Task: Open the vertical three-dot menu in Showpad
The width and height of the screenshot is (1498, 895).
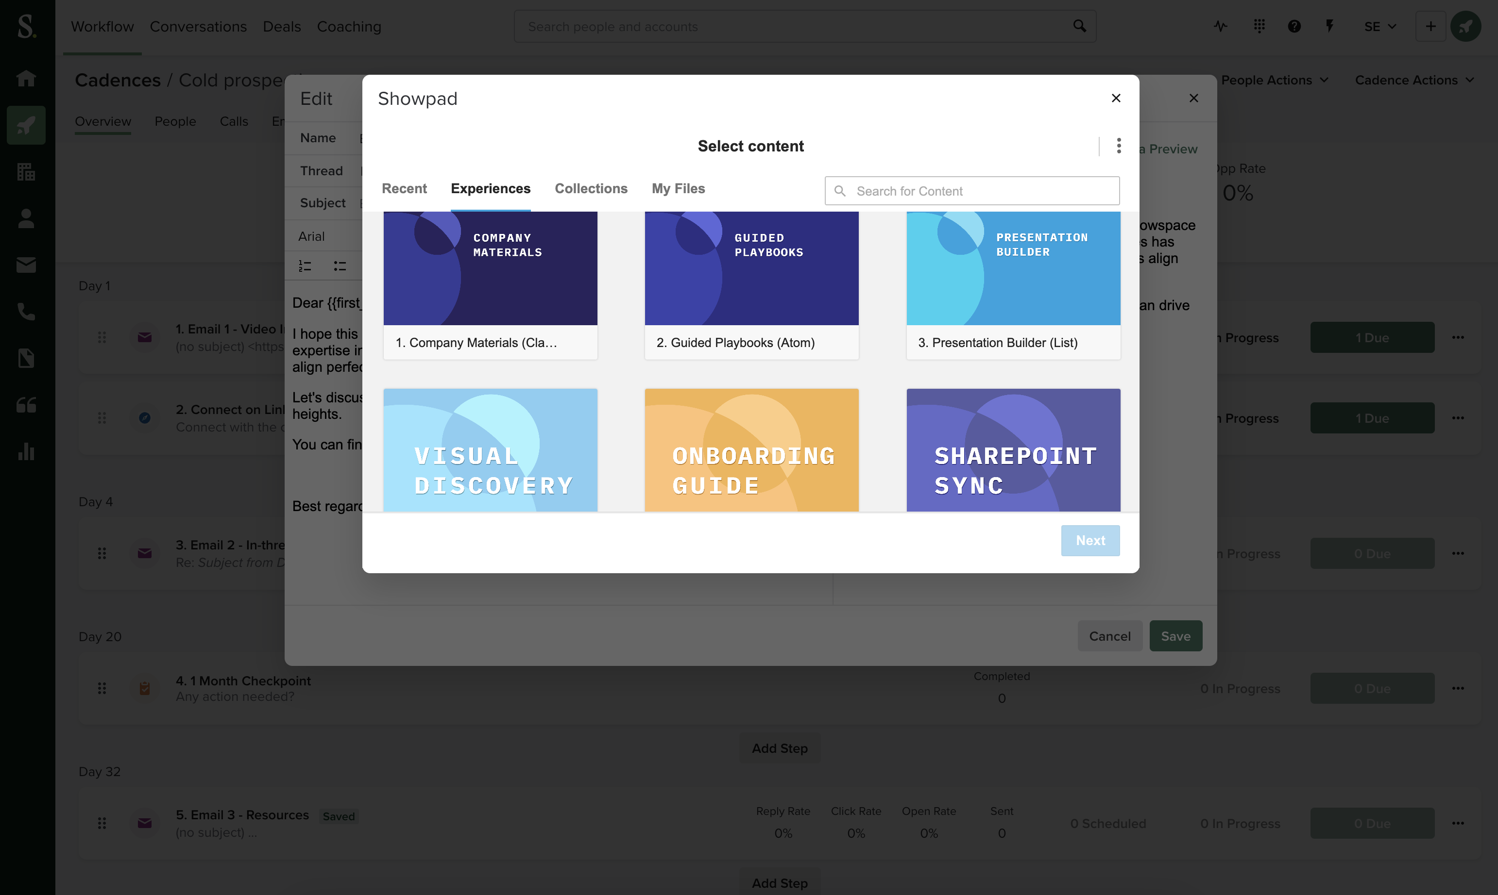Action: pos(1118,145)
